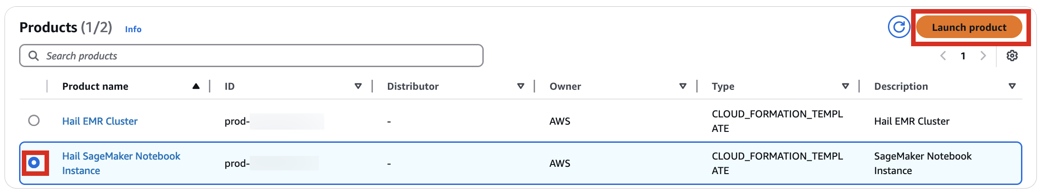
Task: Open Hail SageMaker Notebook Instance link
Action: tap(121, 163)
